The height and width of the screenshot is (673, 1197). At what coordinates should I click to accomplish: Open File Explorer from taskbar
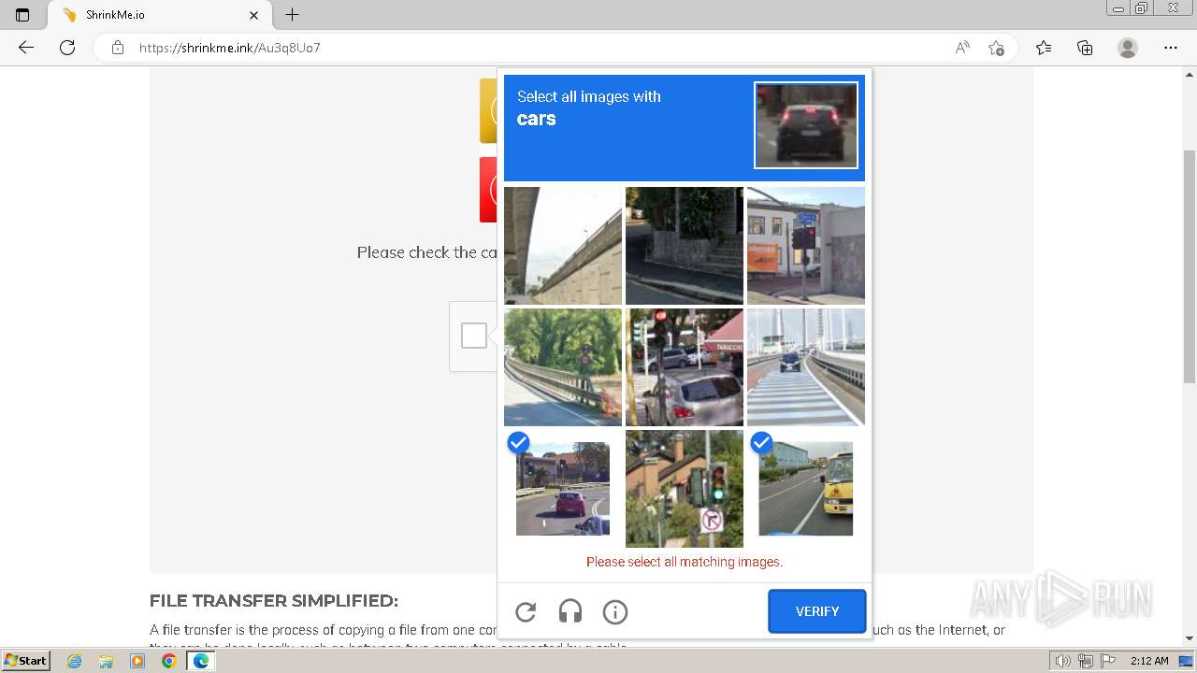tap(107, 661)
